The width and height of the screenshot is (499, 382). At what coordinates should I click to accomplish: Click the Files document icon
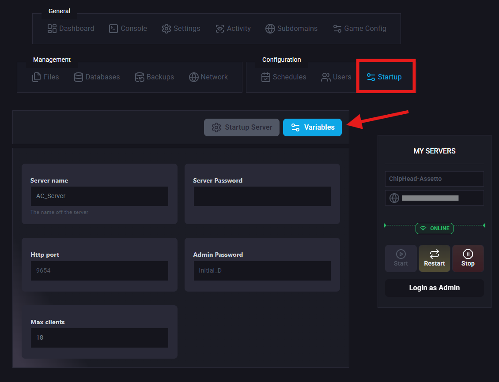pos(37,77)
